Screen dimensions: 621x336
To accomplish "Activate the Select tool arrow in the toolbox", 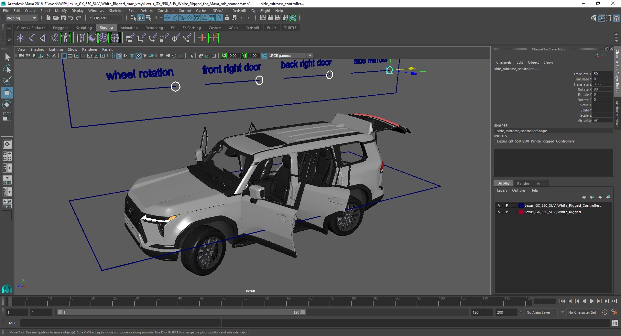I will tap(7, 57).
